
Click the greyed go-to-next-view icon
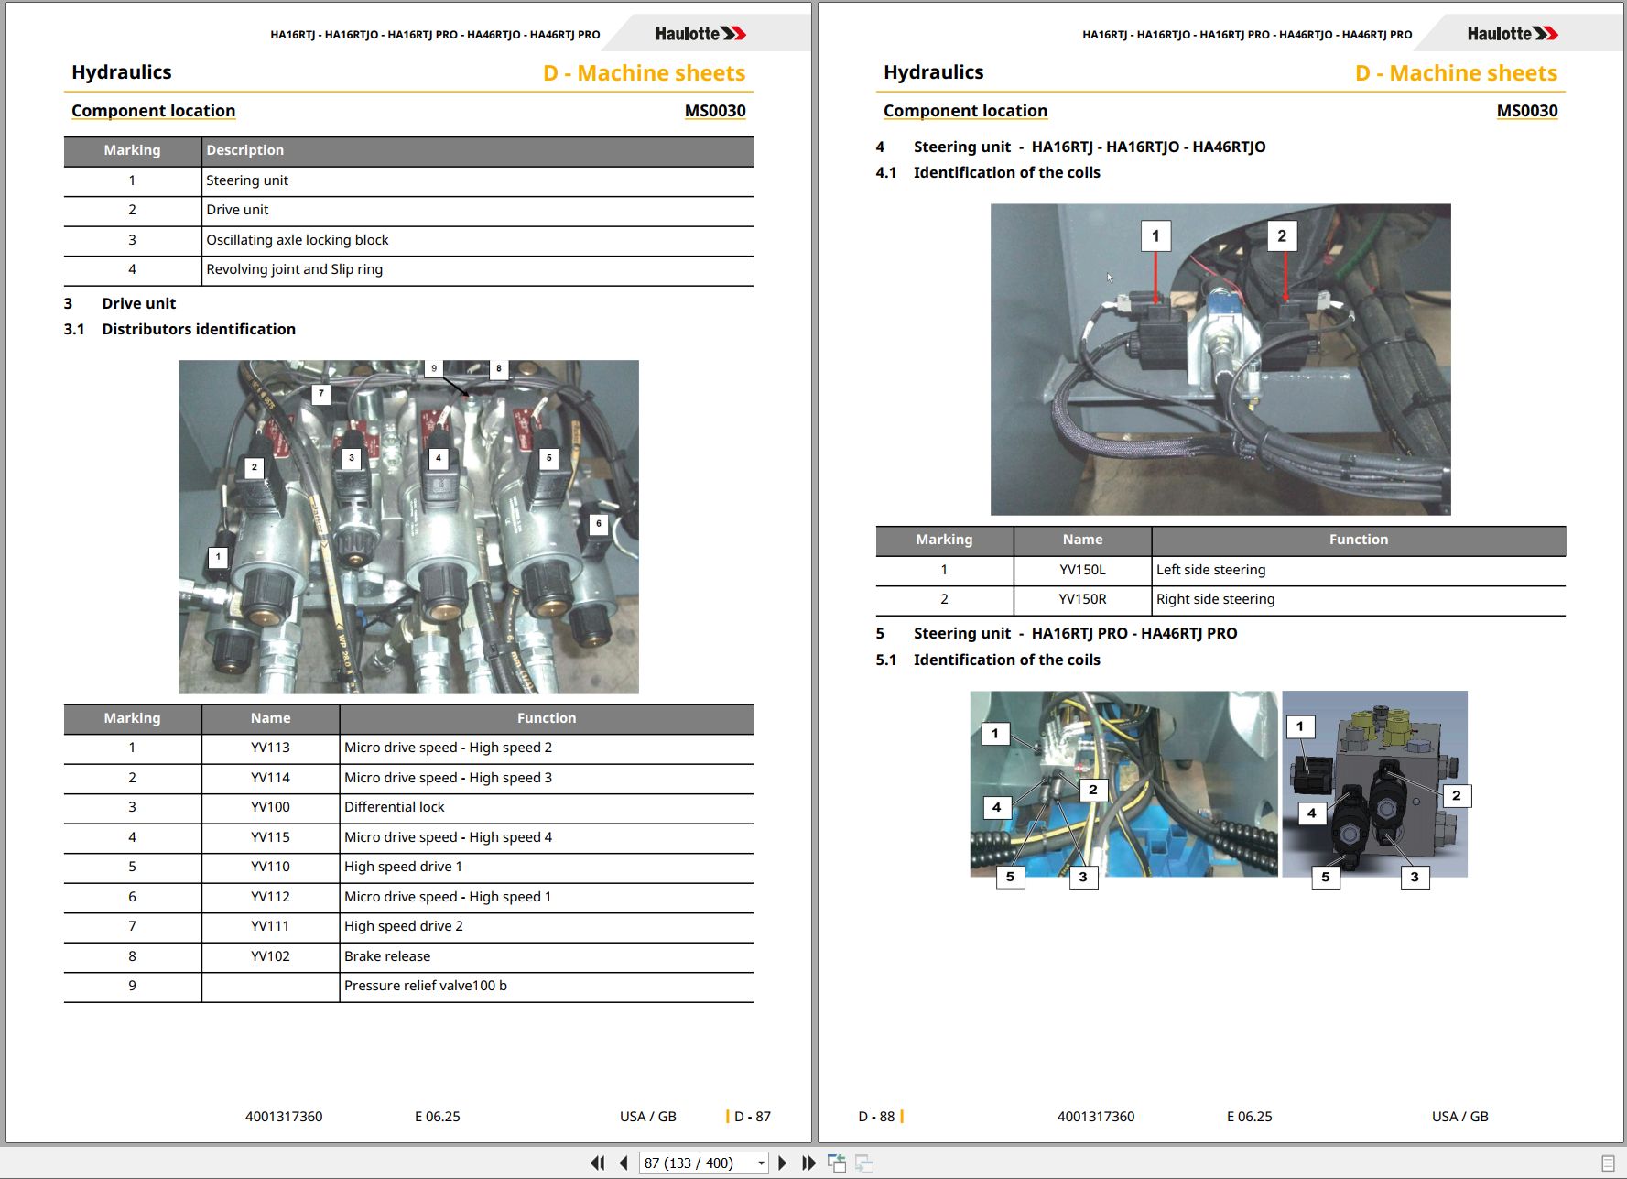coord(864,1163)
